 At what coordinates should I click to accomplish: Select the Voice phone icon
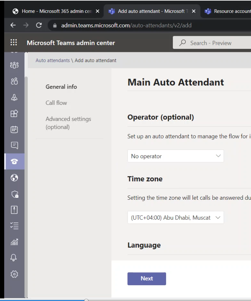[14, 162]
